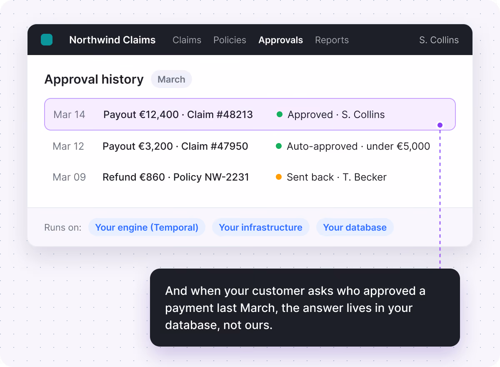Click the Your infrastructure chip
Image resolution: width=500 pixels, height=367 pixels.
tap(261, 227)
